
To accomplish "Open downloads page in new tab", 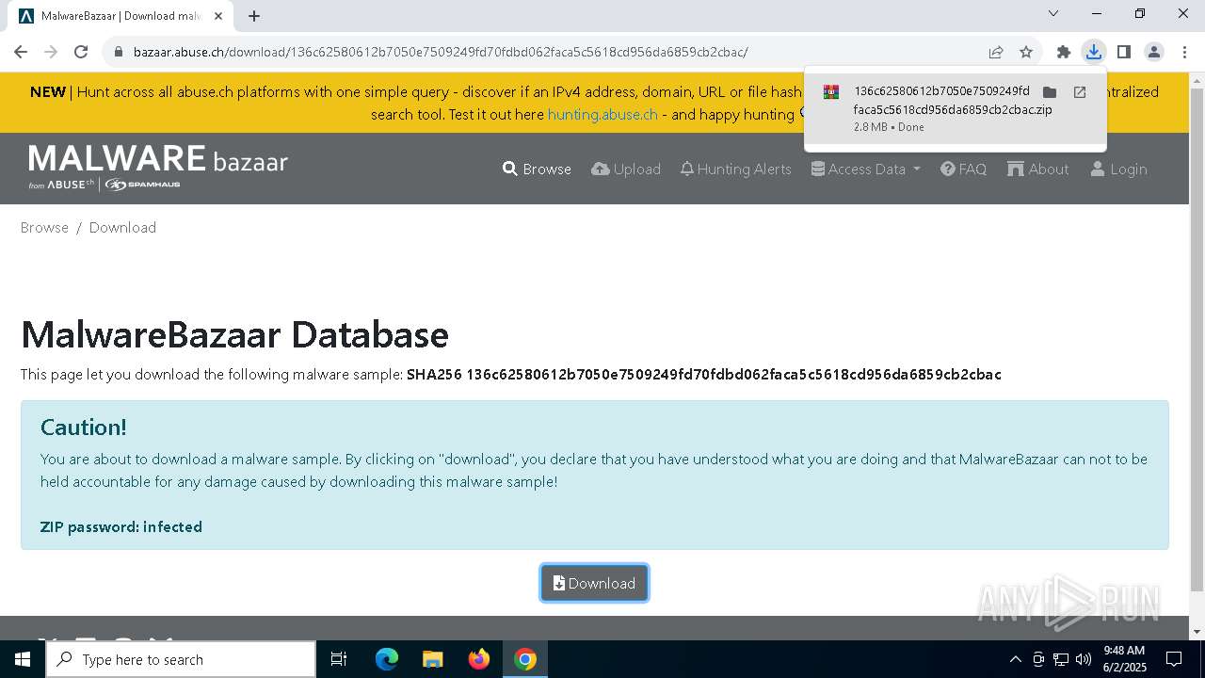I will [x=1080, y=92].
